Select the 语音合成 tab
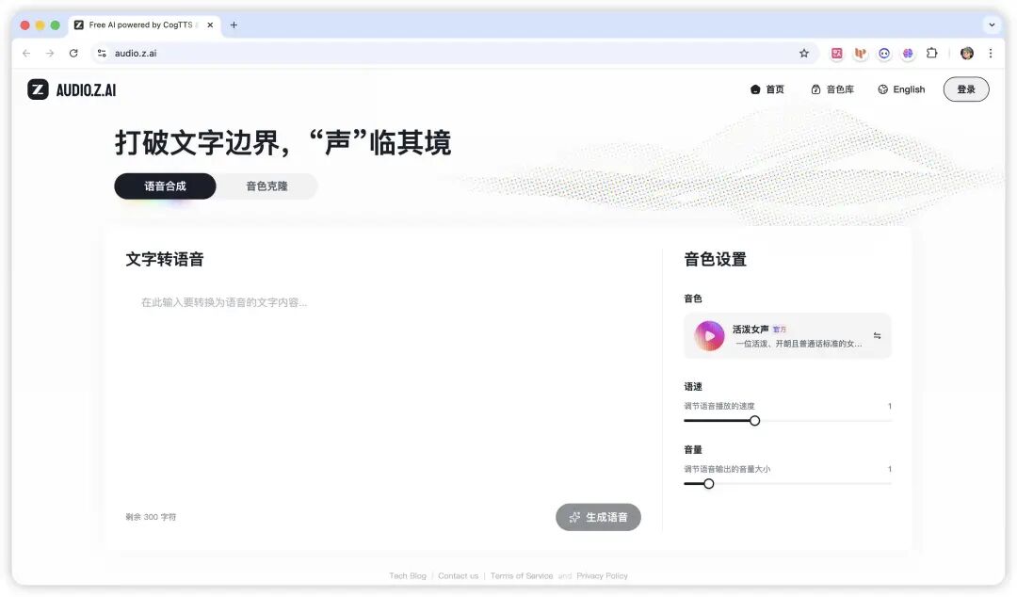Image resolution: width=1017 pixels, height=597 pixels. coord(164,186)
